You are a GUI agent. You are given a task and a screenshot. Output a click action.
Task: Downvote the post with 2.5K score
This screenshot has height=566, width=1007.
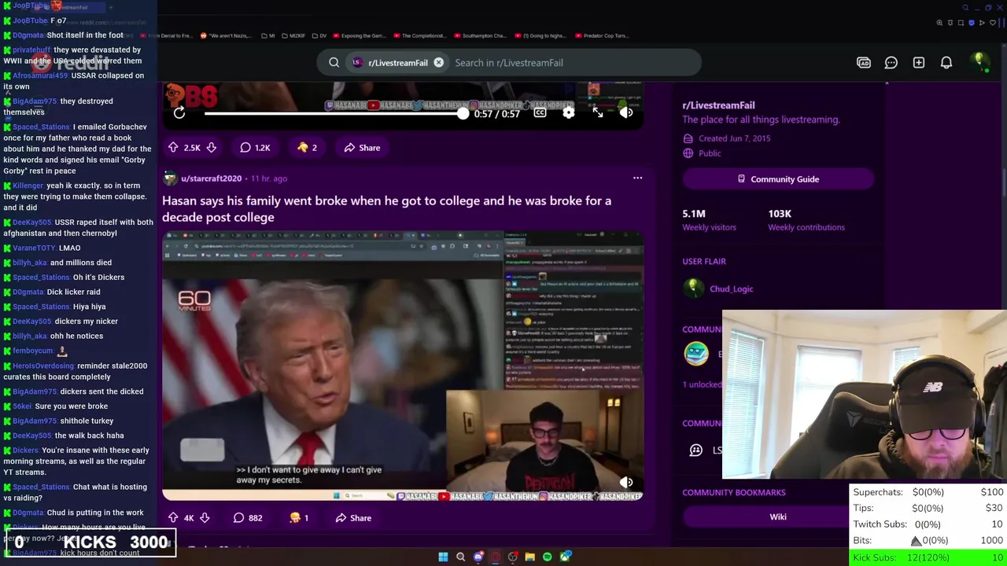tap(211, 148)
